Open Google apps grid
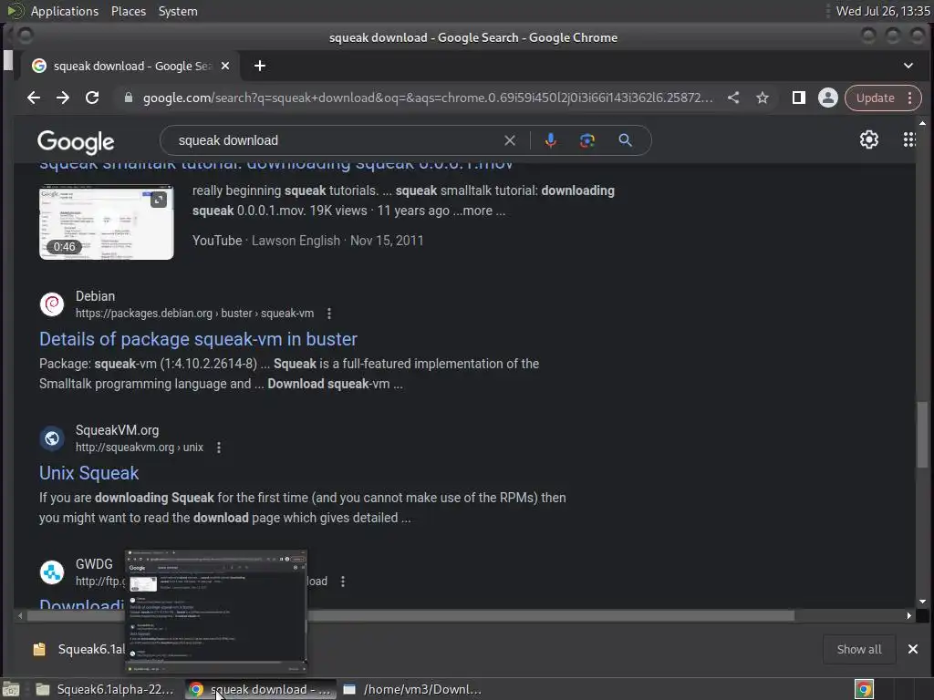 point(909,139)
